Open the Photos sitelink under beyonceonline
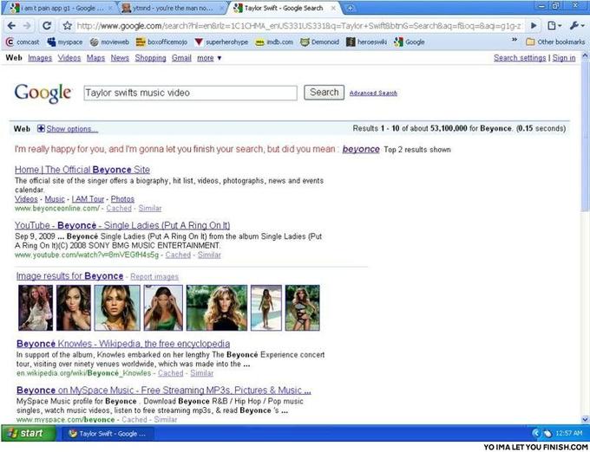590x452 pixels. click(x=122, y=199)
